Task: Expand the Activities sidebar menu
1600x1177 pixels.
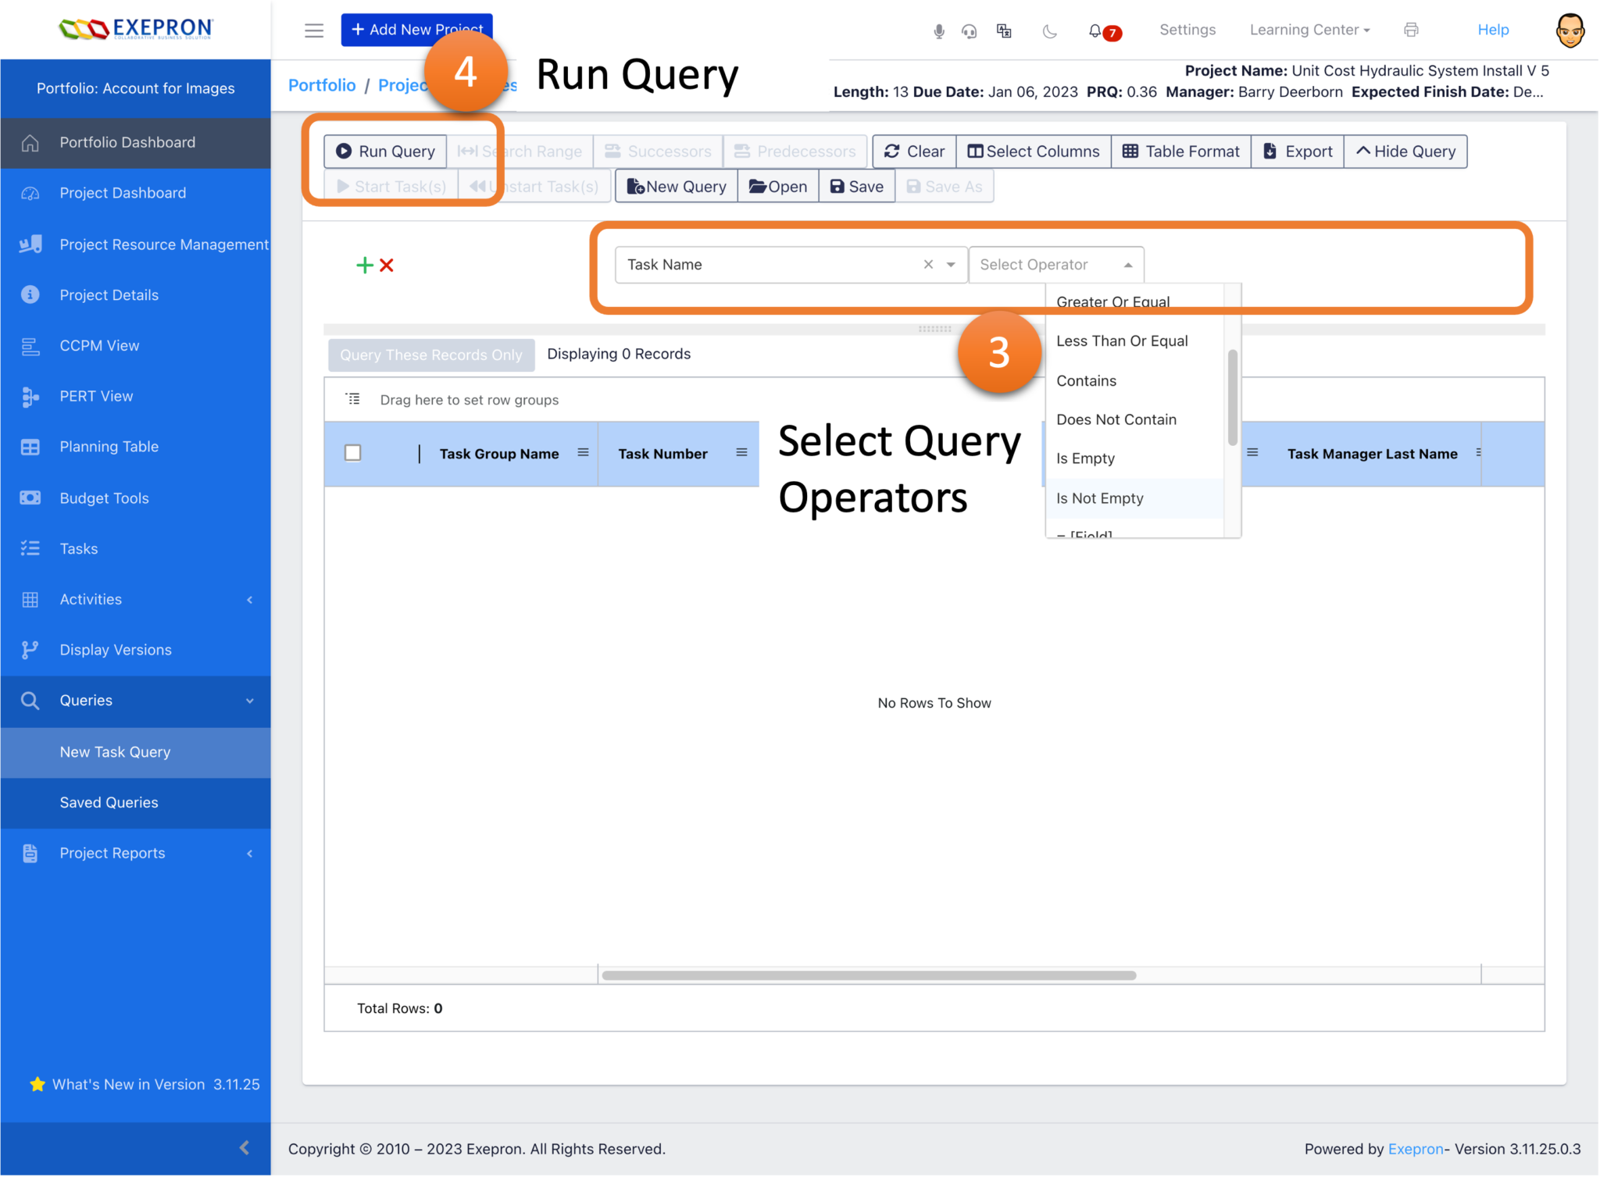Action: coord(135,600)
